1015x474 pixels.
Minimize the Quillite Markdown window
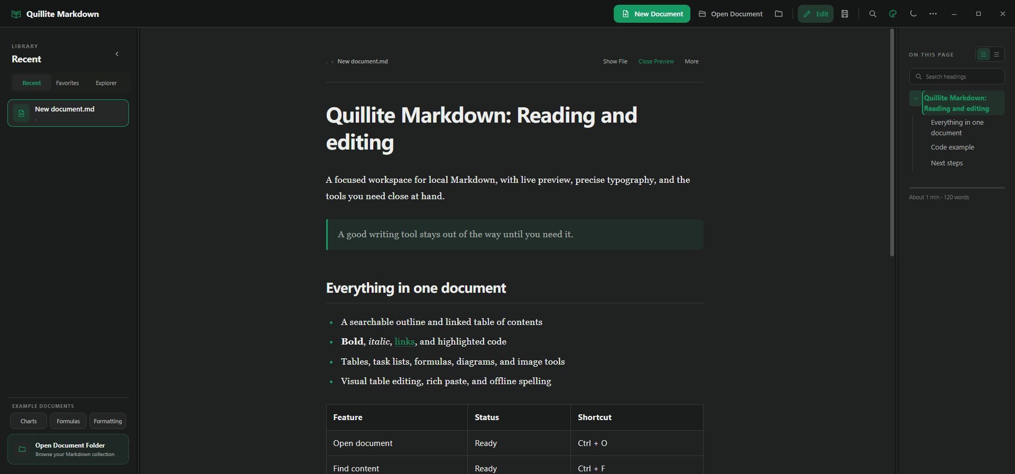pyautogui.click(x=954, y=14)
